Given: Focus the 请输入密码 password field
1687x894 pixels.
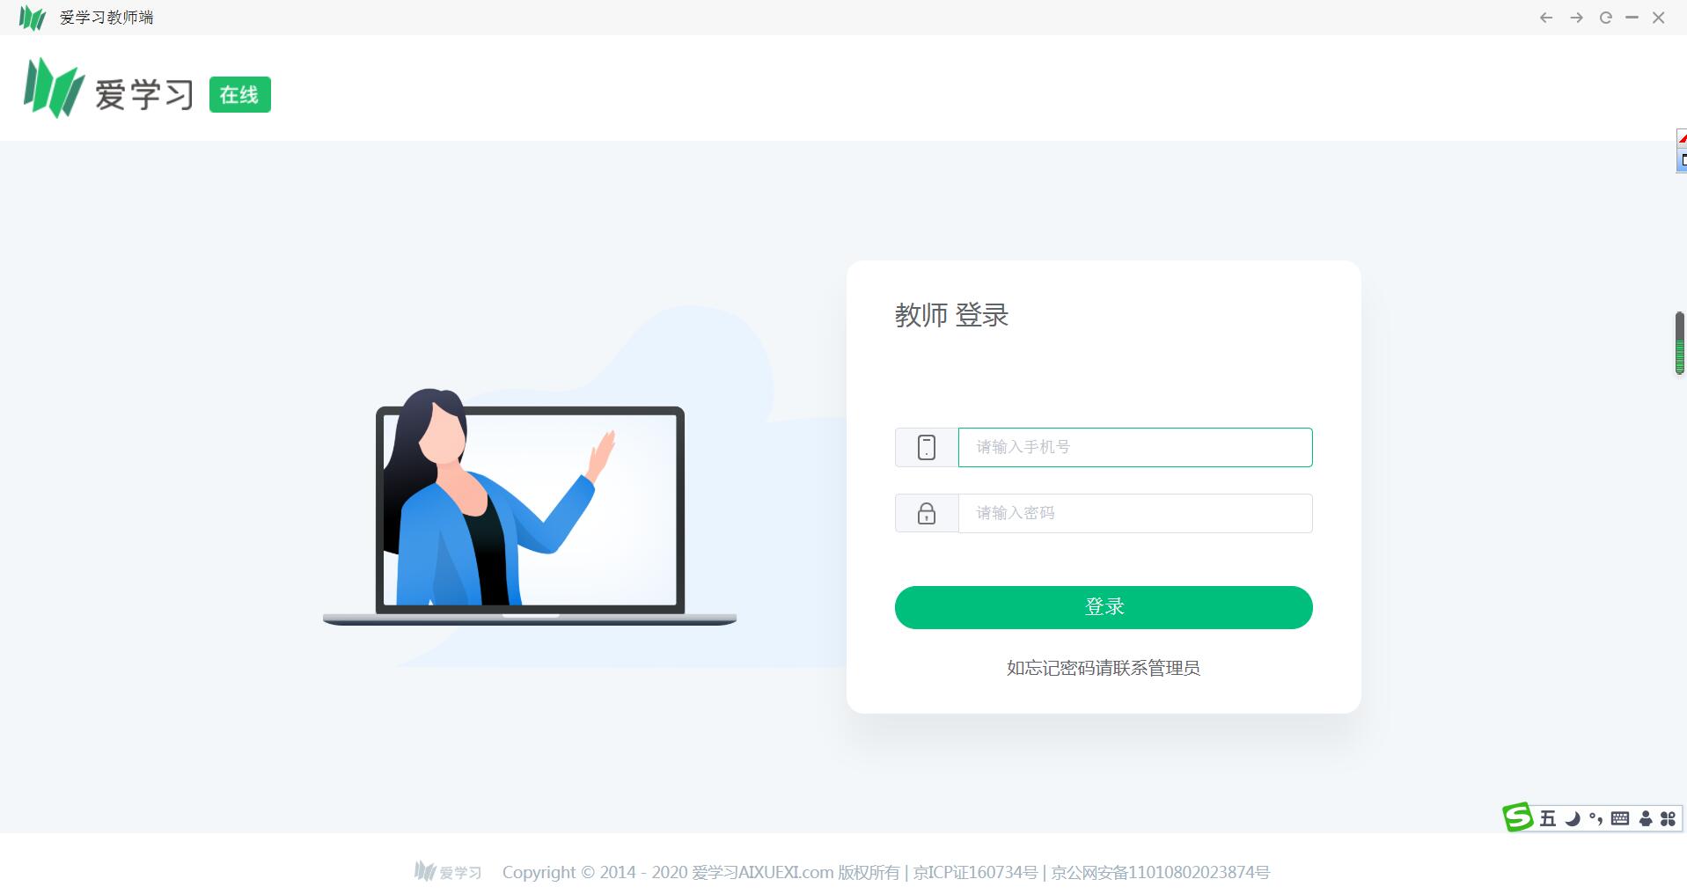Looking at the screenshot, I should [1135, 513].
